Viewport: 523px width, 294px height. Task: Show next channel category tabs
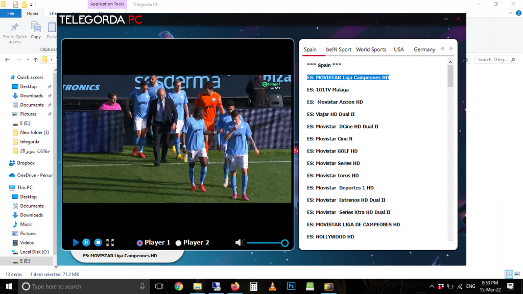(451, 48)
